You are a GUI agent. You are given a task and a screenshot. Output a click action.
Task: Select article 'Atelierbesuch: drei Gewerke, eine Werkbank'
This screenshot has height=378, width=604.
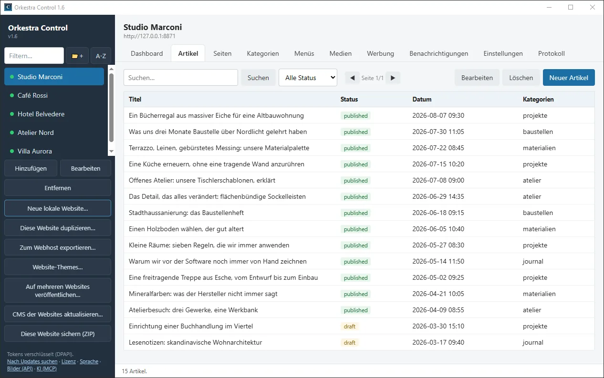tap(359, 310)
